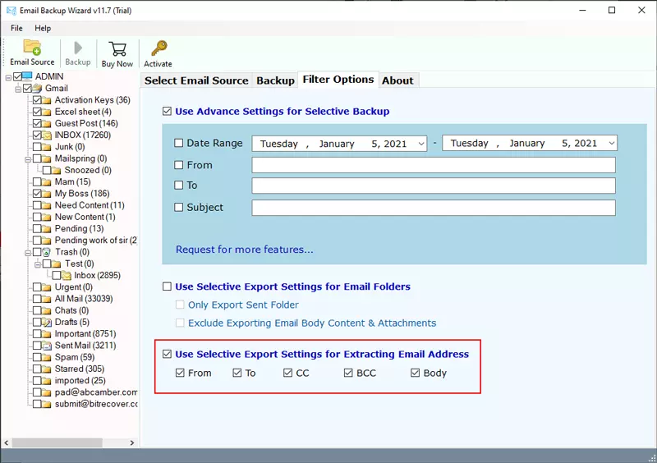Uncheck the CC extraction checkbox
The height and width of the screenshot is (463, 657).
click(x=287, y=373)
